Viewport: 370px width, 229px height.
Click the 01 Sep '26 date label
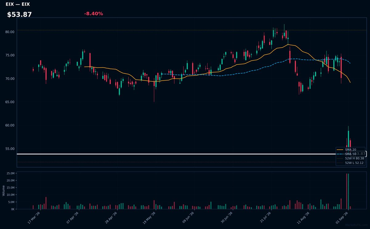pyautogui.click(x=342, y=218)
